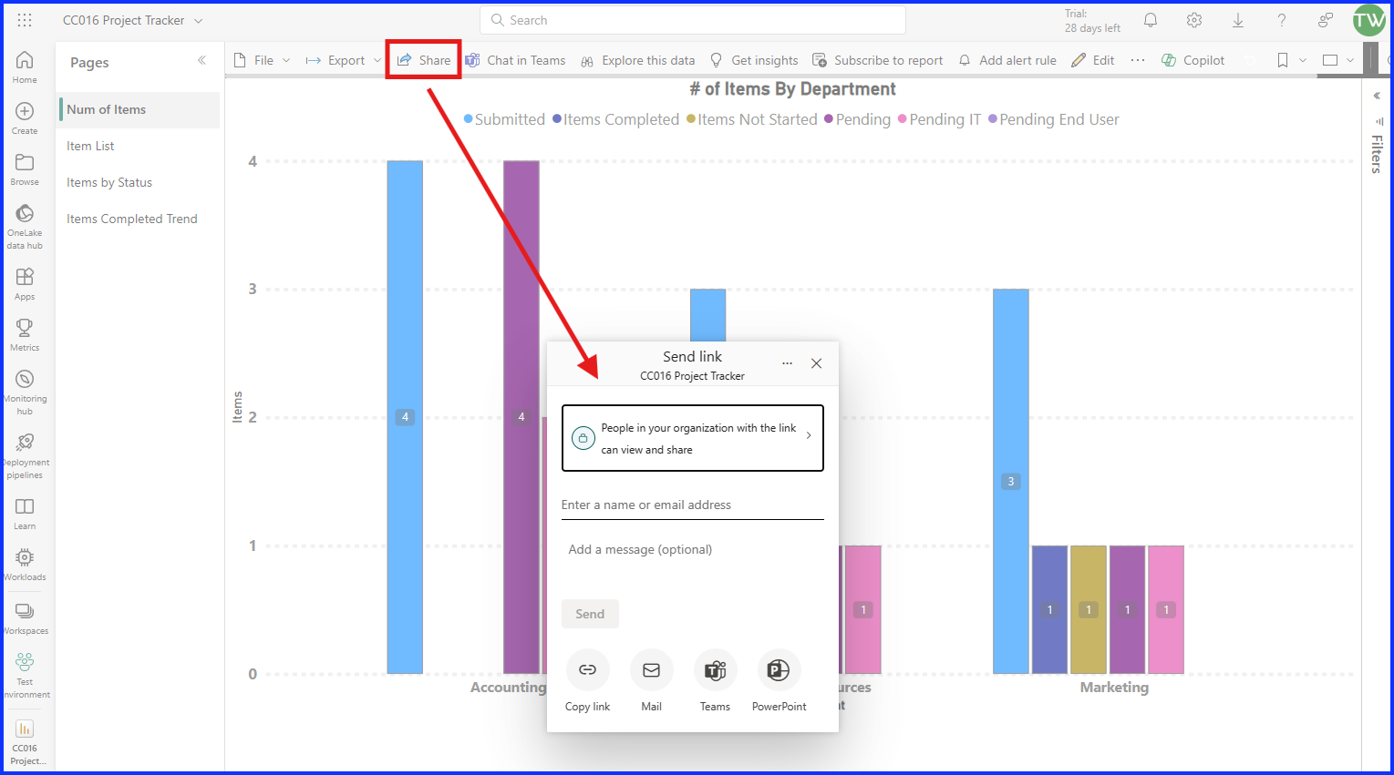Click the Send button
This screenshot has width=1394, height=775.
pyautogui.click(x=590, y=614)
